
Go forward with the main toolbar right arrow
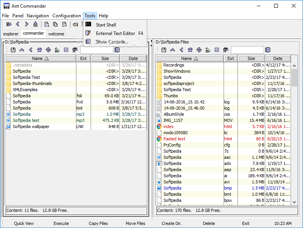click(27, 24)
